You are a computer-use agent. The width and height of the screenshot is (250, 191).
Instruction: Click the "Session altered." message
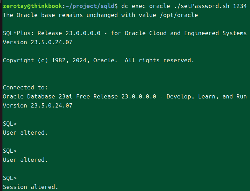click(30, 187)
